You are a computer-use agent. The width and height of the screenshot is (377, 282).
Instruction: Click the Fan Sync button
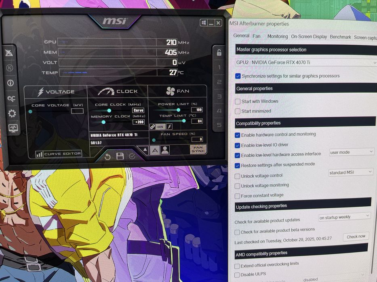coord(198,149)
